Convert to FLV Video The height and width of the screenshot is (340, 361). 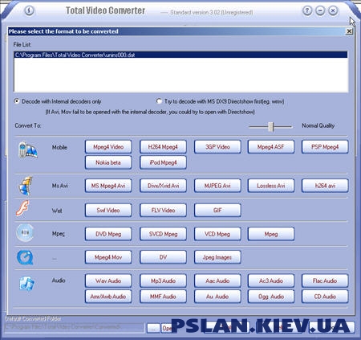click(163, 211)
